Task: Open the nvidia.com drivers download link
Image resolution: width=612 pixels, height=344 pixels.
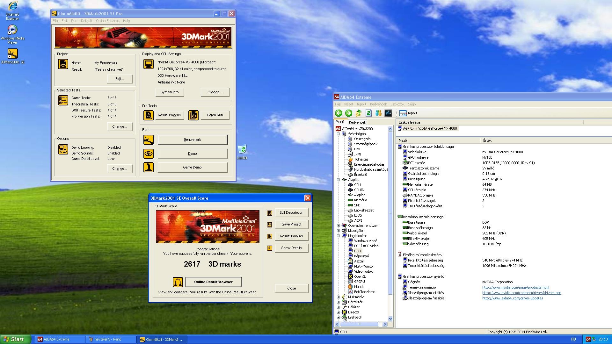Action: (x=521, y=293)
